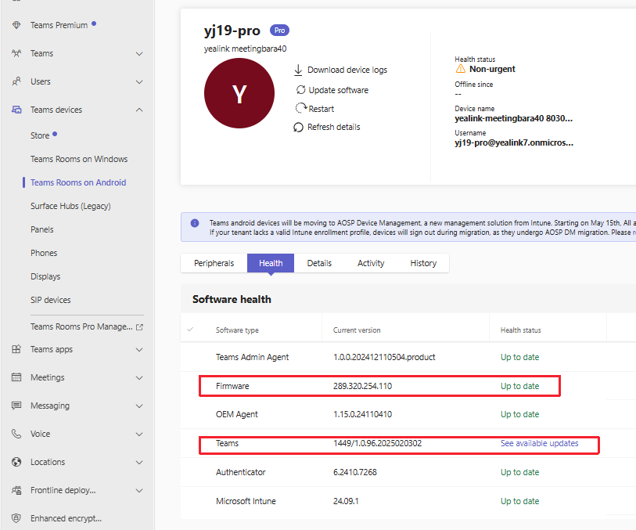The image size is (636, 530).
Task: Click the Teams Premium diamond icon
Action: (16, 25)
